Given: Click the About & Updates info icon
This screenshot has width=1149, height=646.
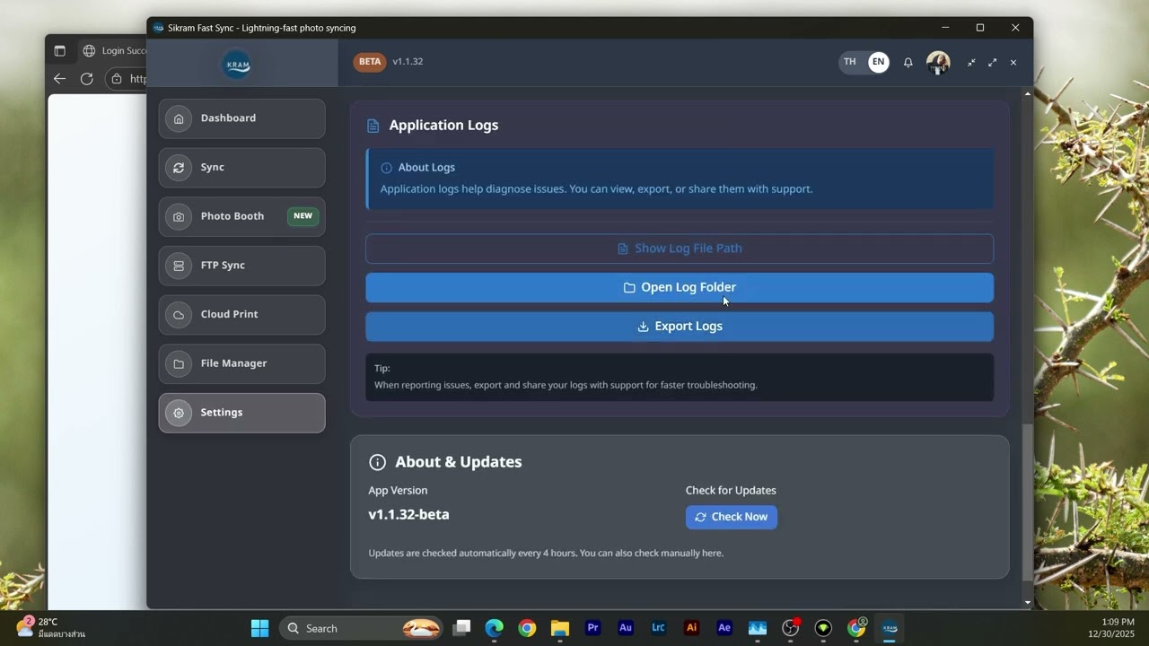Looking at the screenshot, I should click(x=377, y=462).
